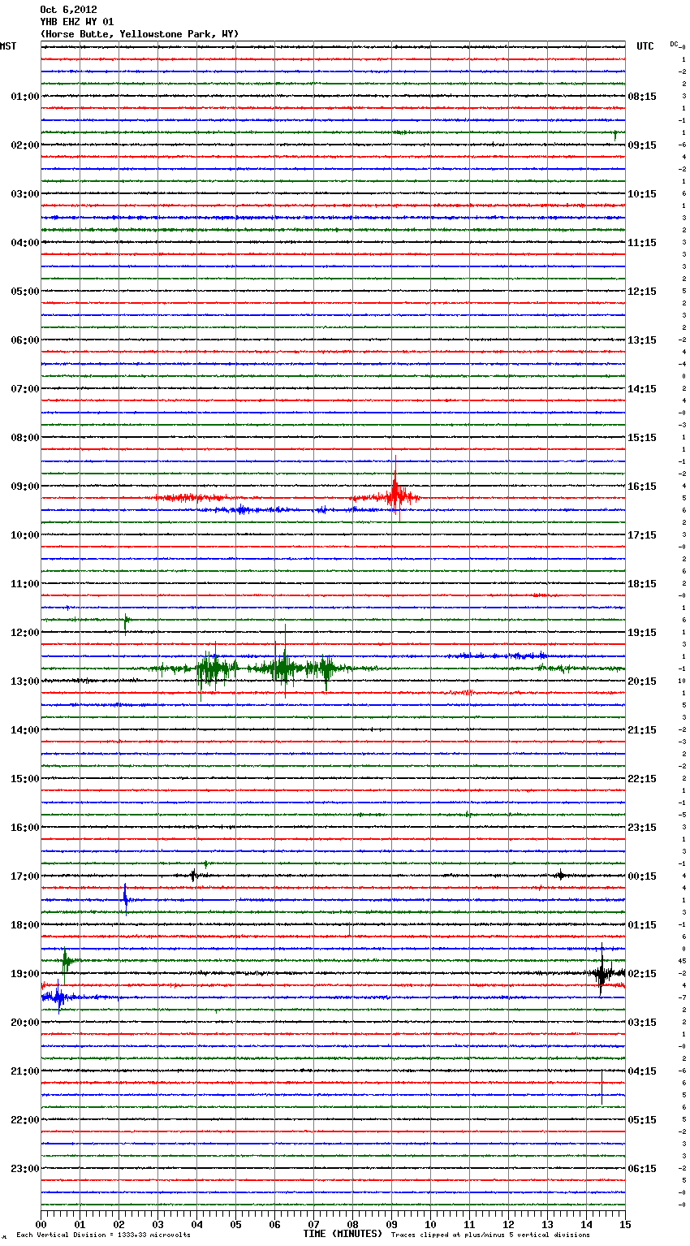This screenshot has height=1246, width=690.
Task: Select the 17:00 MST time label
Action: pos(25,876)
